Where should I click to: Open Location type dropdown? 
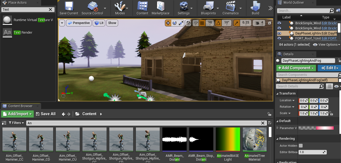(x=287, y=100)
